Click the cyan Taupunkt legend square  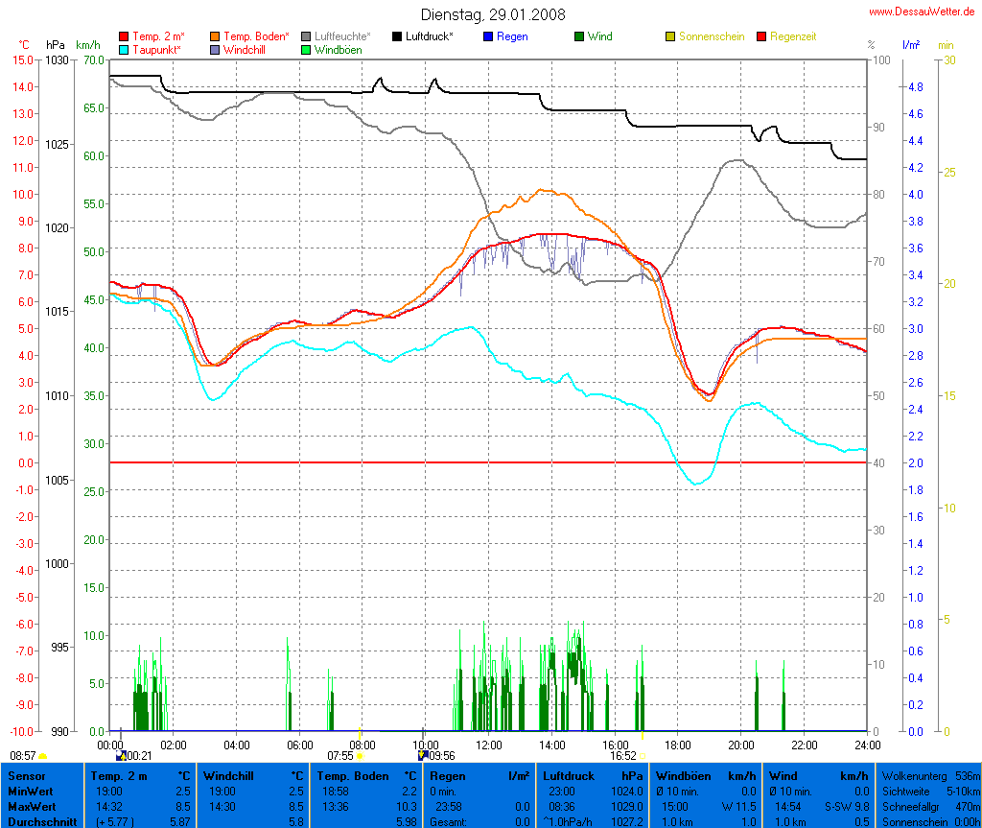[x=124, y=49]
